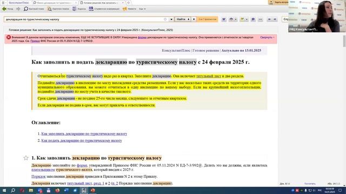Open the плательщиком link
The height and width of the screenshot is (194, 346).
[43, 170]
